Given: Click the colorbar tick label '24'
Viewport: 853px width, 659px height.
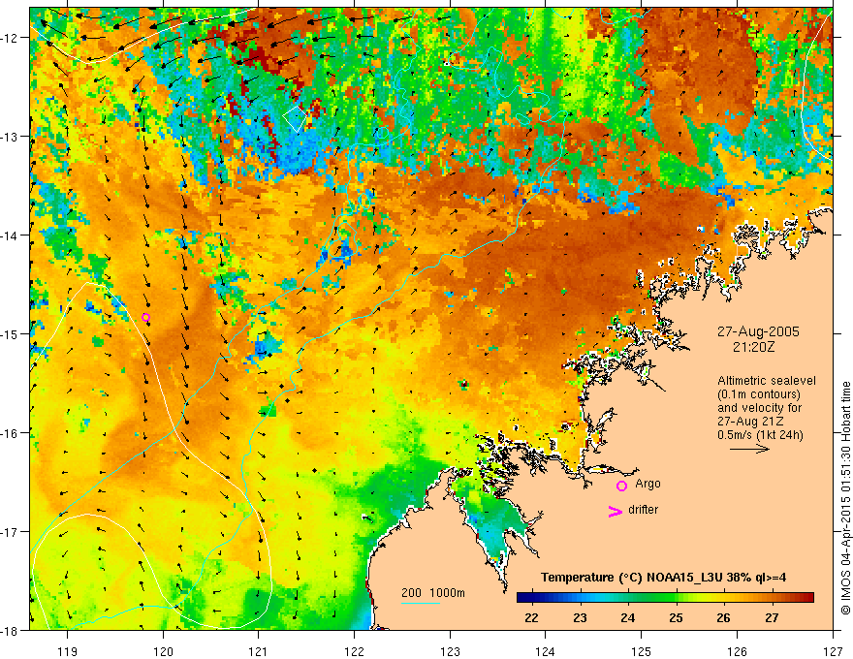Looking at the screenshot, I should 628,617.
